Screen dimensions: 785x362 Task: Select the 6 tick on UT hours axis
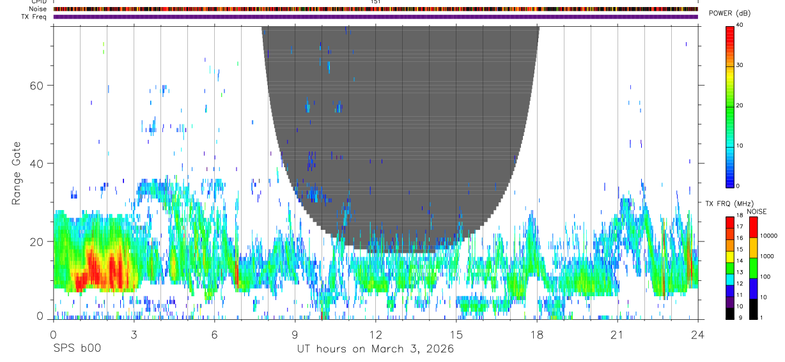[x=214, y=334]
